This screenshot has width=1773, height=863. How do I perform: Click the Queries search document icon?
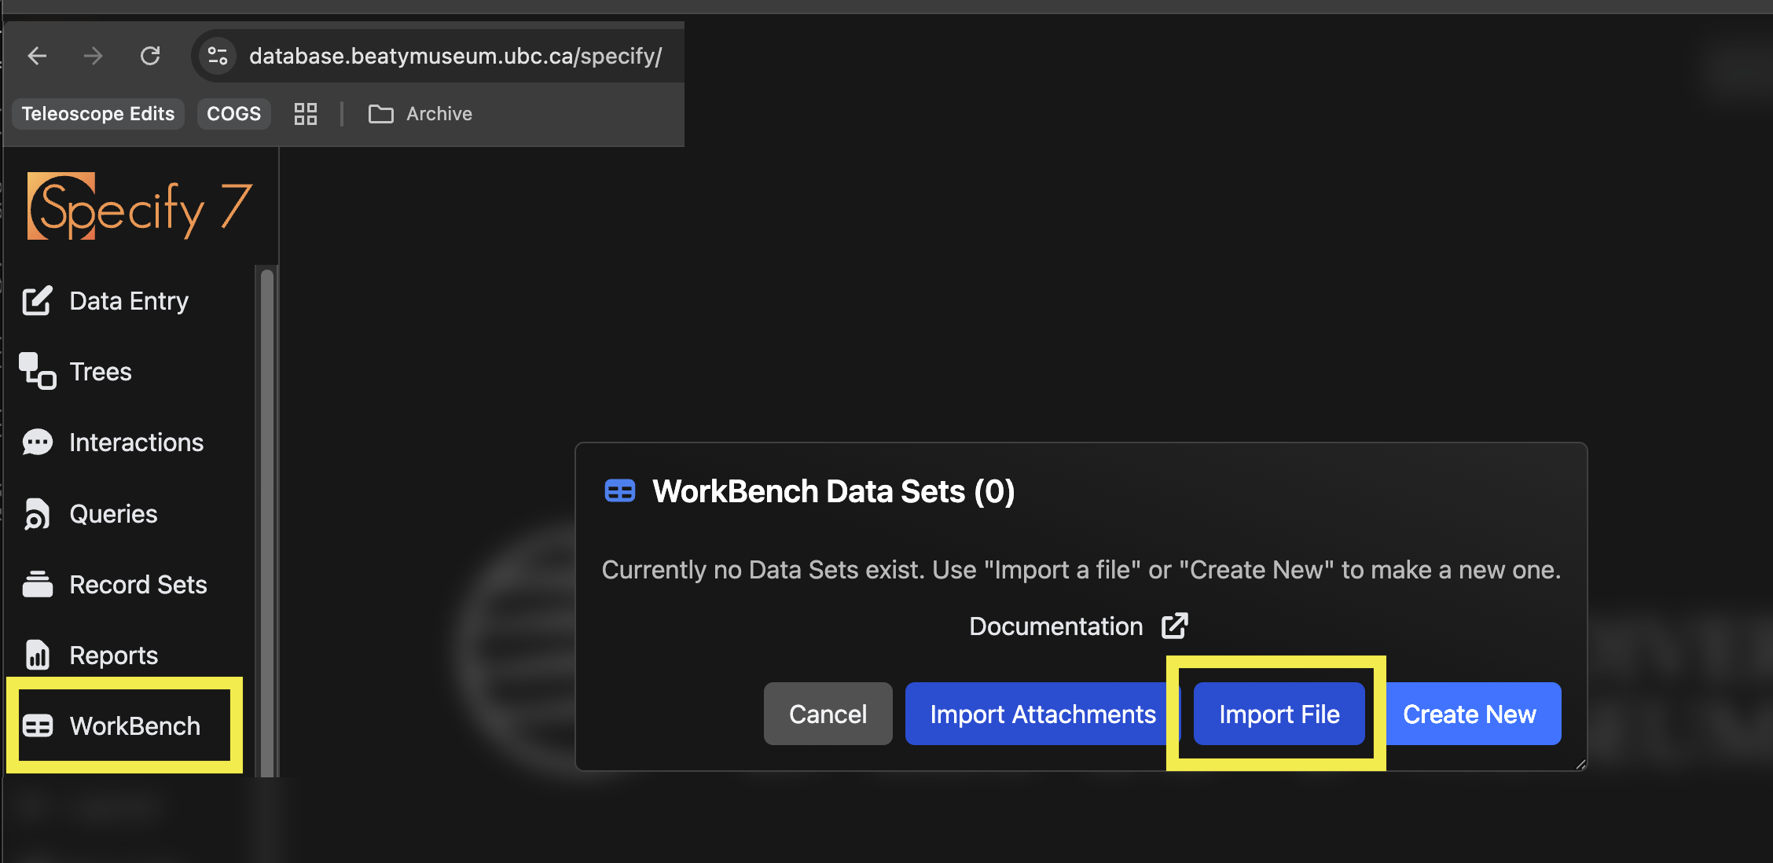point(37,514)
